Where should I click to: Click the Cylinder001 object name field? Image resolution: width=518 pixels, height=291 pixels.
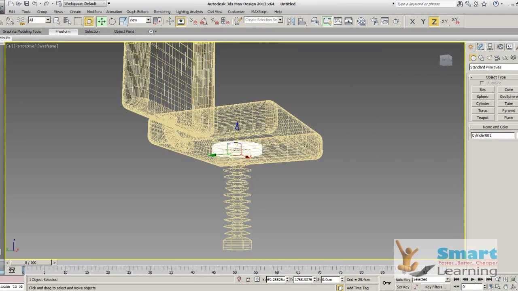(x=493, y=135)
